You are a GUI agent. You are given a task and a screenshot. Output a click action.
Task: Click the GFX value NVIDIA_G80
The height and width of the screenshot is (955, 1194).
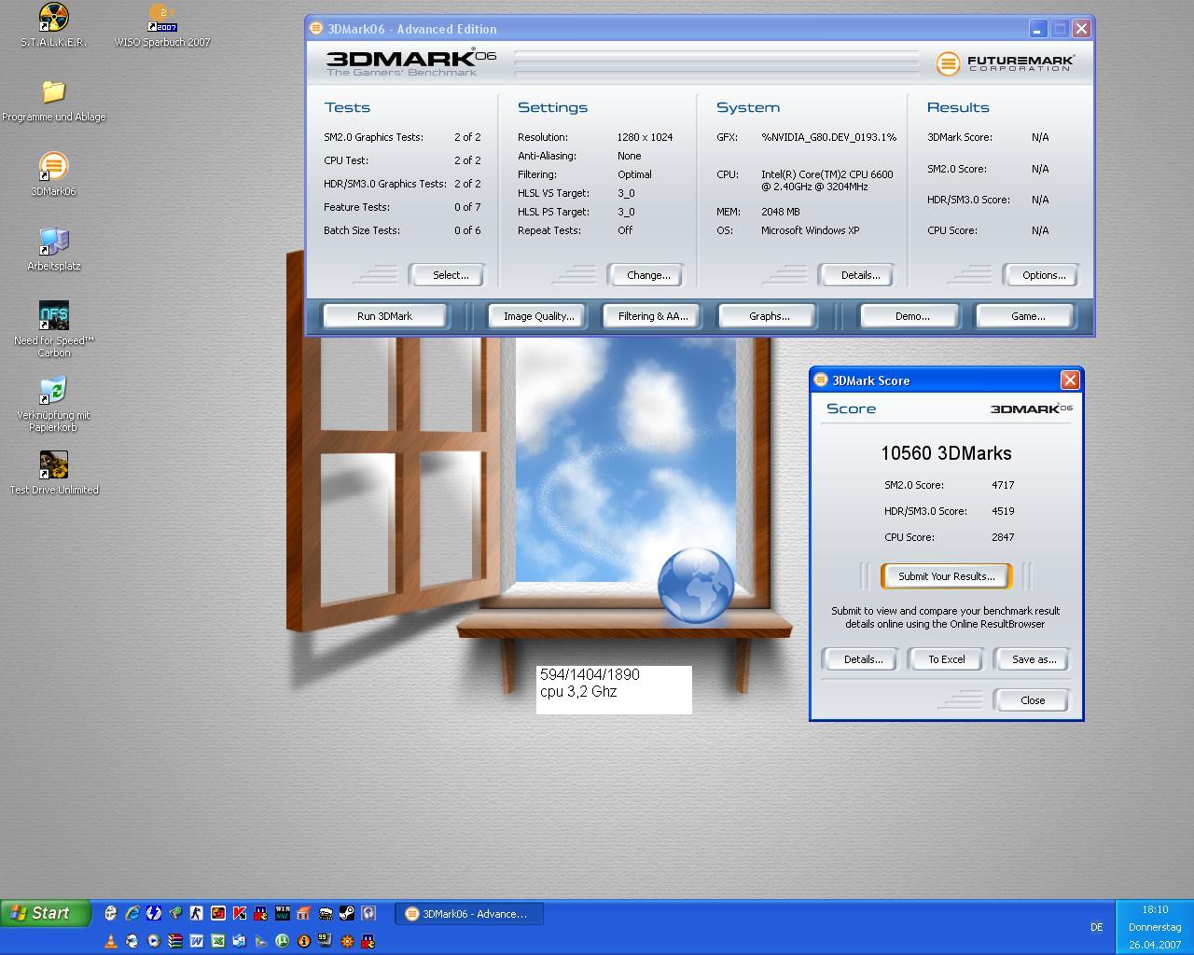[x=828, y=137]
